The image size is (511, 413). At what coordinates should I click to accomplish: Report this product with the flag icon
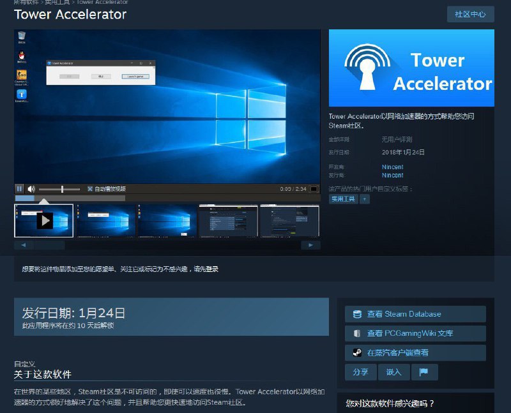424,372
